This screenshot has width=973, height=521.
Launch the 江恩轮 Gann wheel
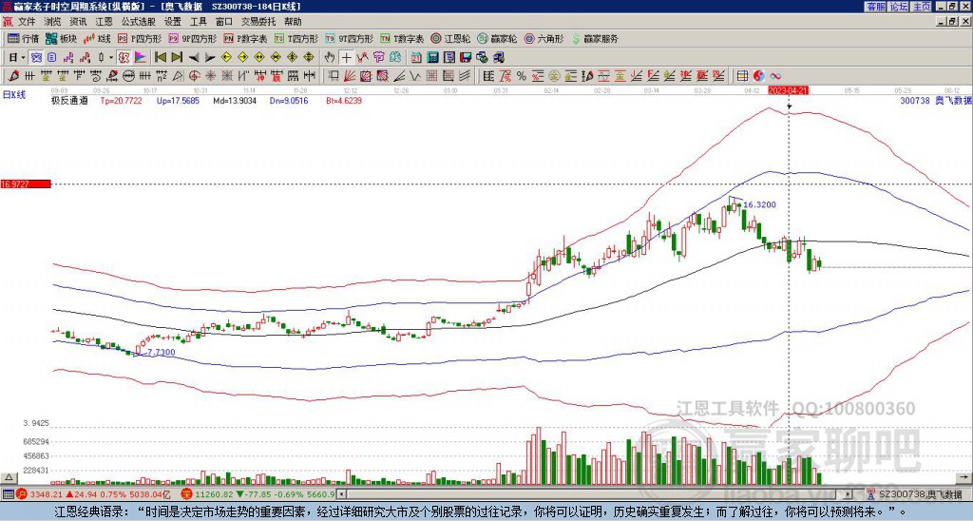point(450,38)
